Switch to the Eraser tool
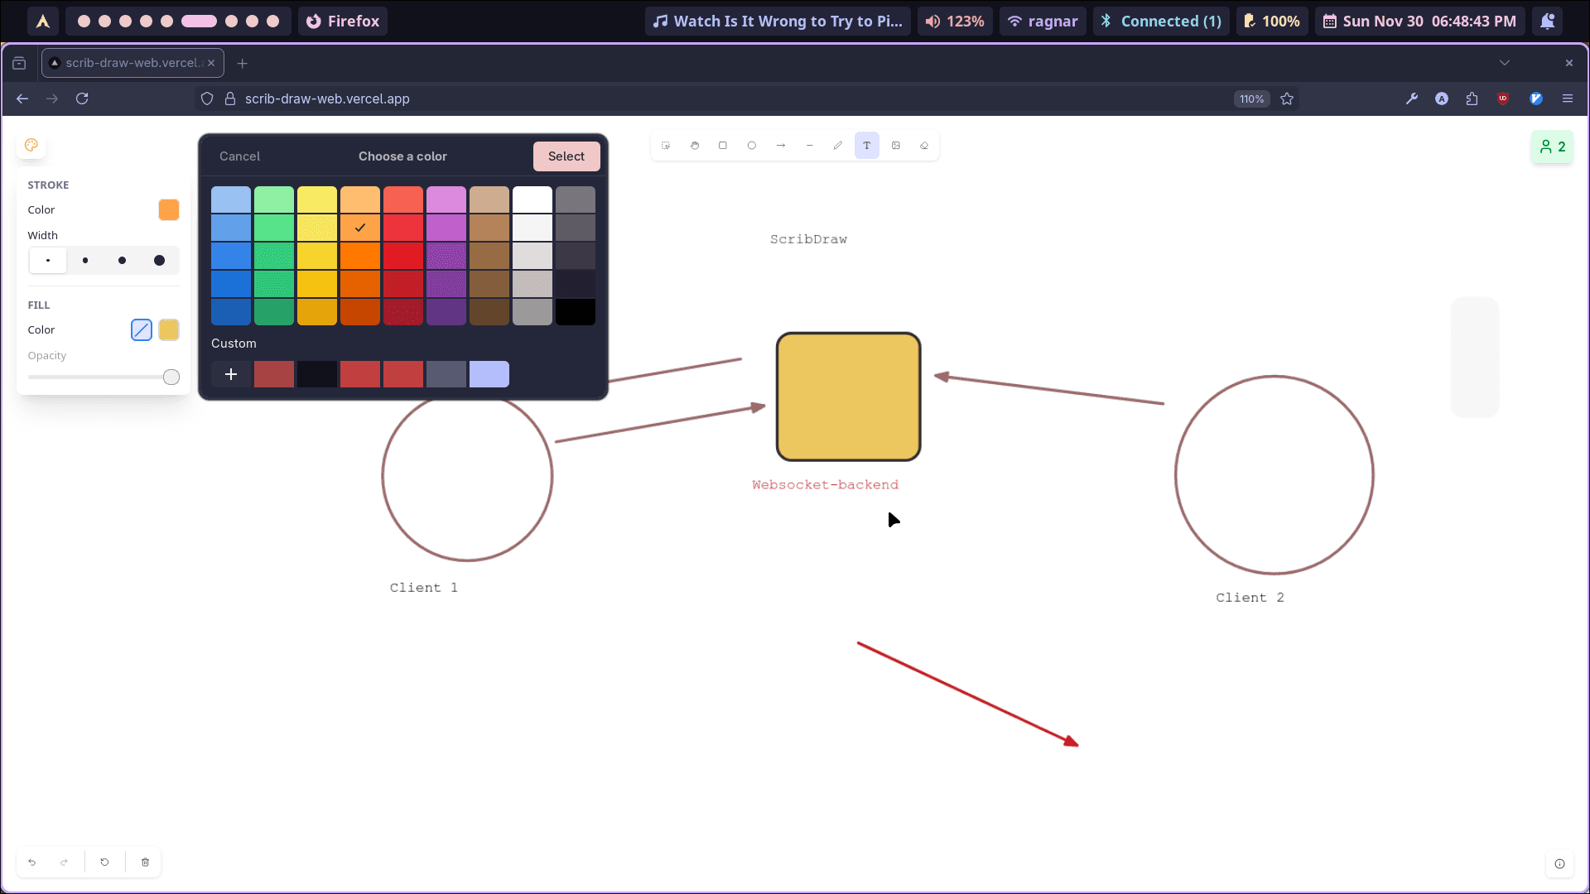 (x=925, y=145)
